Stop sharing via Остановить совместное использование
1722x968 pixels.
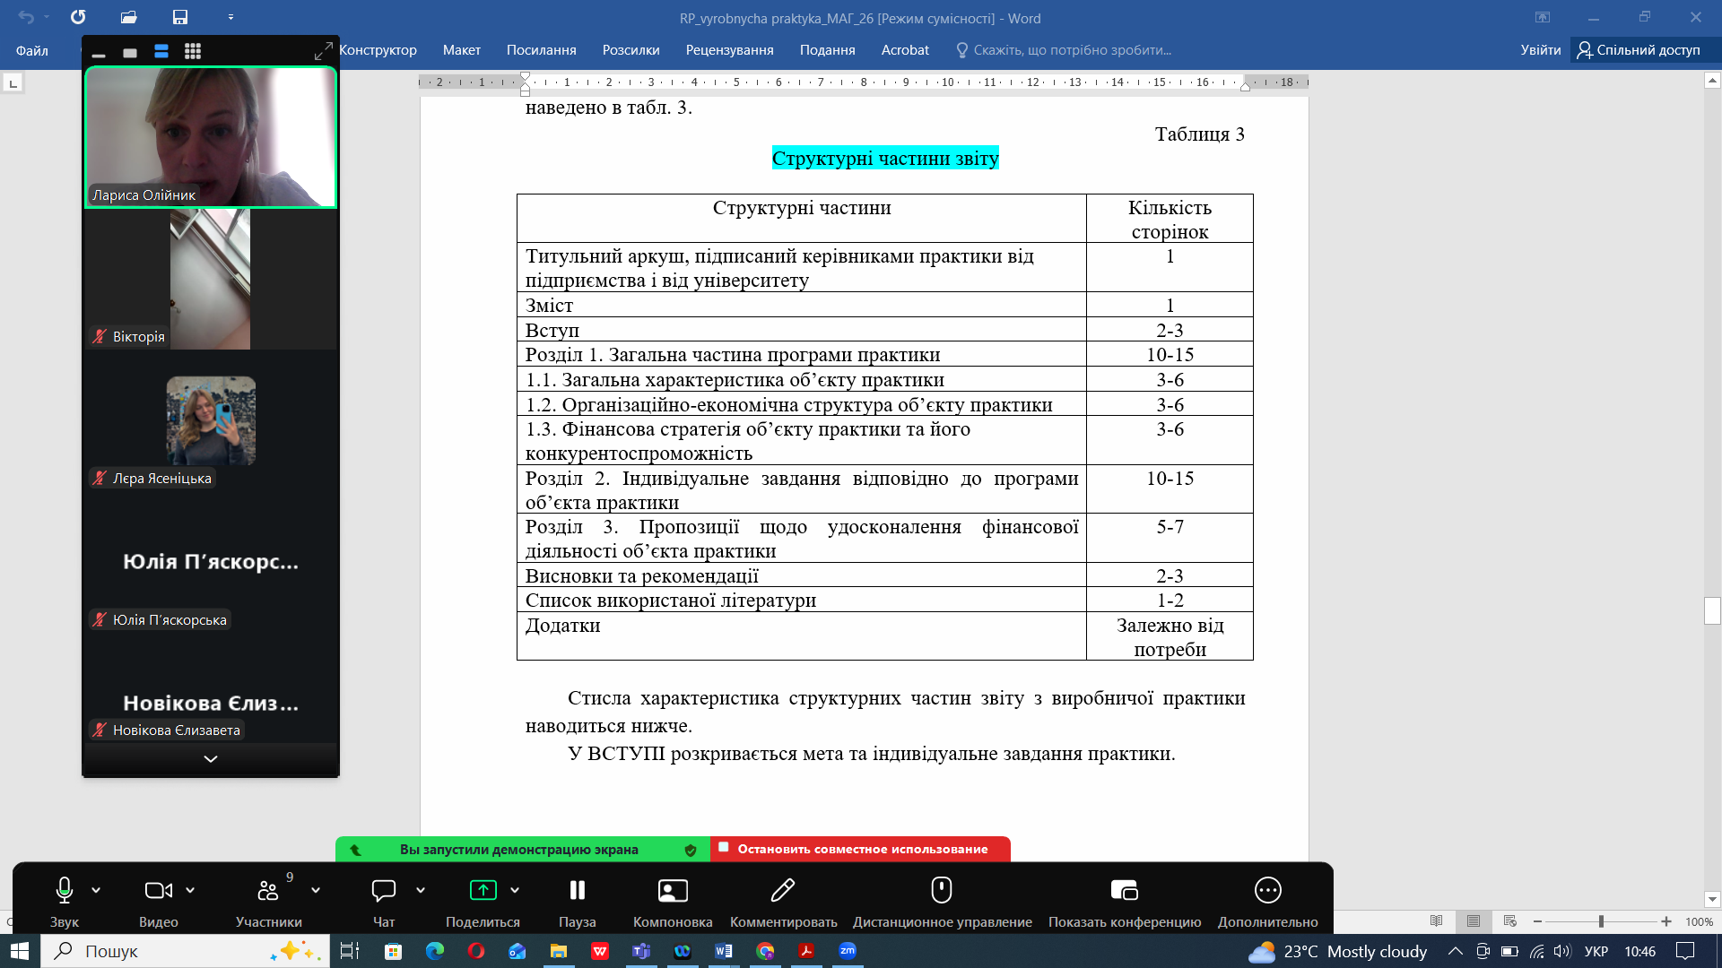[860, 849]
